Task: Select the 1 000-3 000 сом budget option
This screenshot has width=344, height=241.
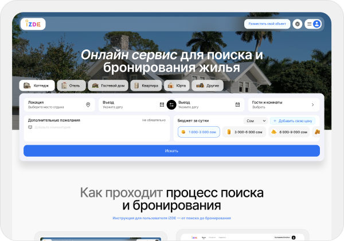Action: tap(198, 132)
